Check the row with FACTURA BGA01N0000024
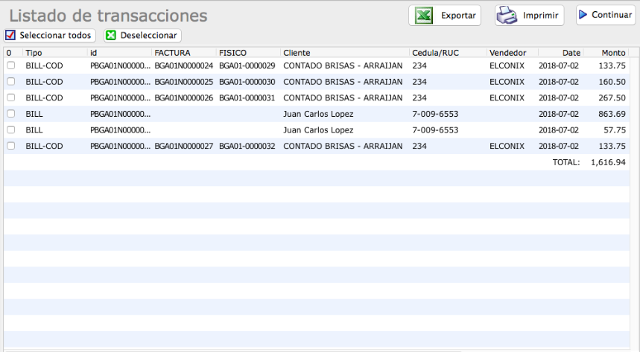640x352 pixels. pos(11,65)
